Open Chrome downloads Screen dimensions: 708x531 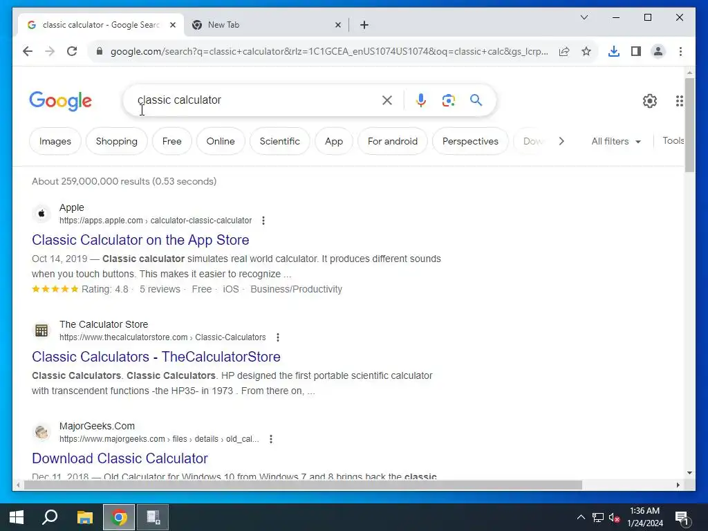tap(614, 51)
